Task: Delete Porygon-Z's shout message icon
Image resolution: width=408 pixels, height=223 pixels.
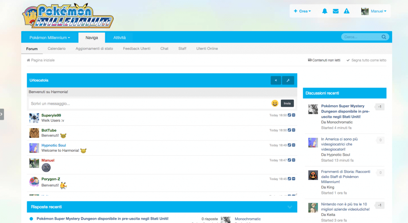Action: click(294, 179)
